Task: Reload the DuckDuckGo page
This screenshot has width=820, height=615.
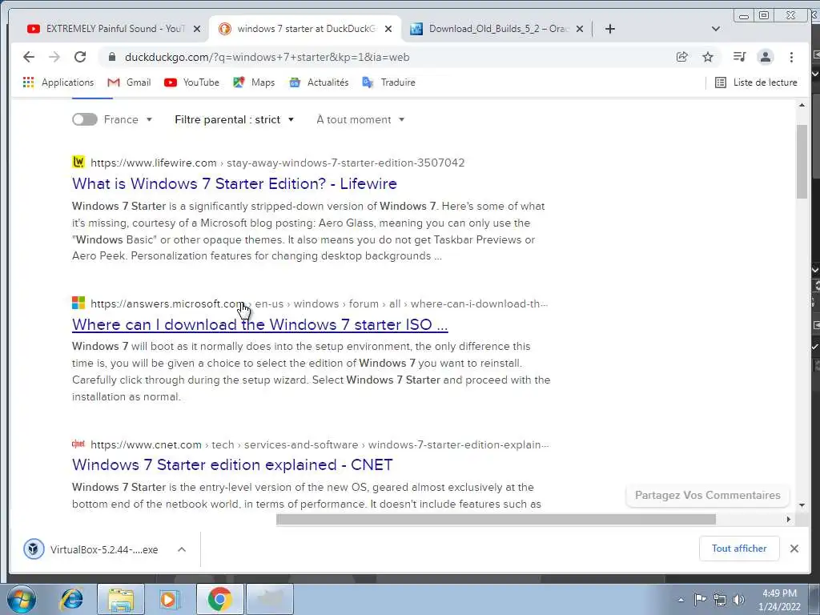Action: coord(80,57)
